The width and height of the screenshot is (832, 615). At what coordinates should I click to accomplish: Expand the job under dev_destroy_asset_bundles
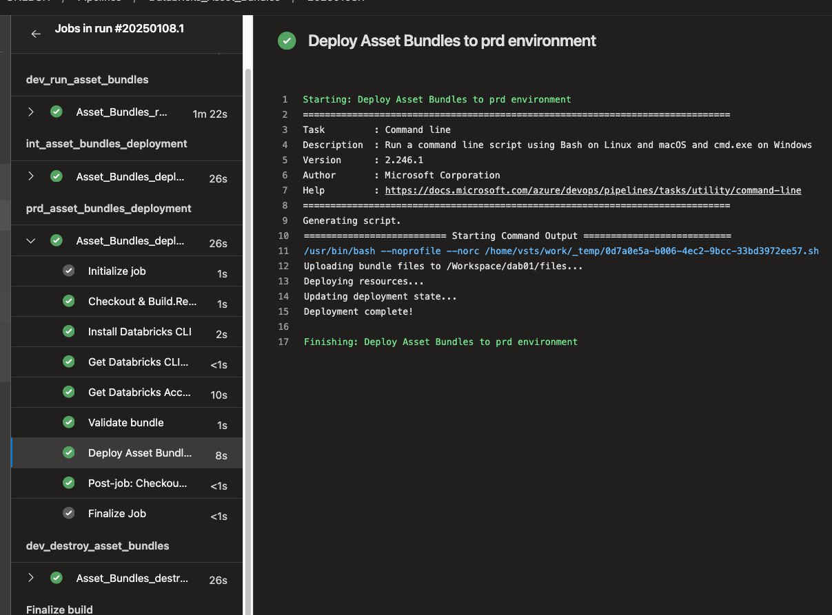pos(31,578)
